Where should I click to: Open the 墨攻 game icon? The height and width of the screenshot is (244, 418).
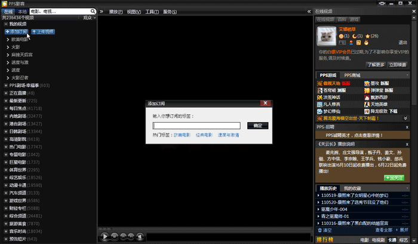pyautogui.click(x=367, y=83)
